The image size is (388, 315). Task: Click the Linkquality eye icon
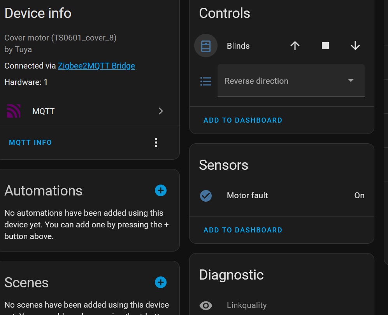[206, 305]
